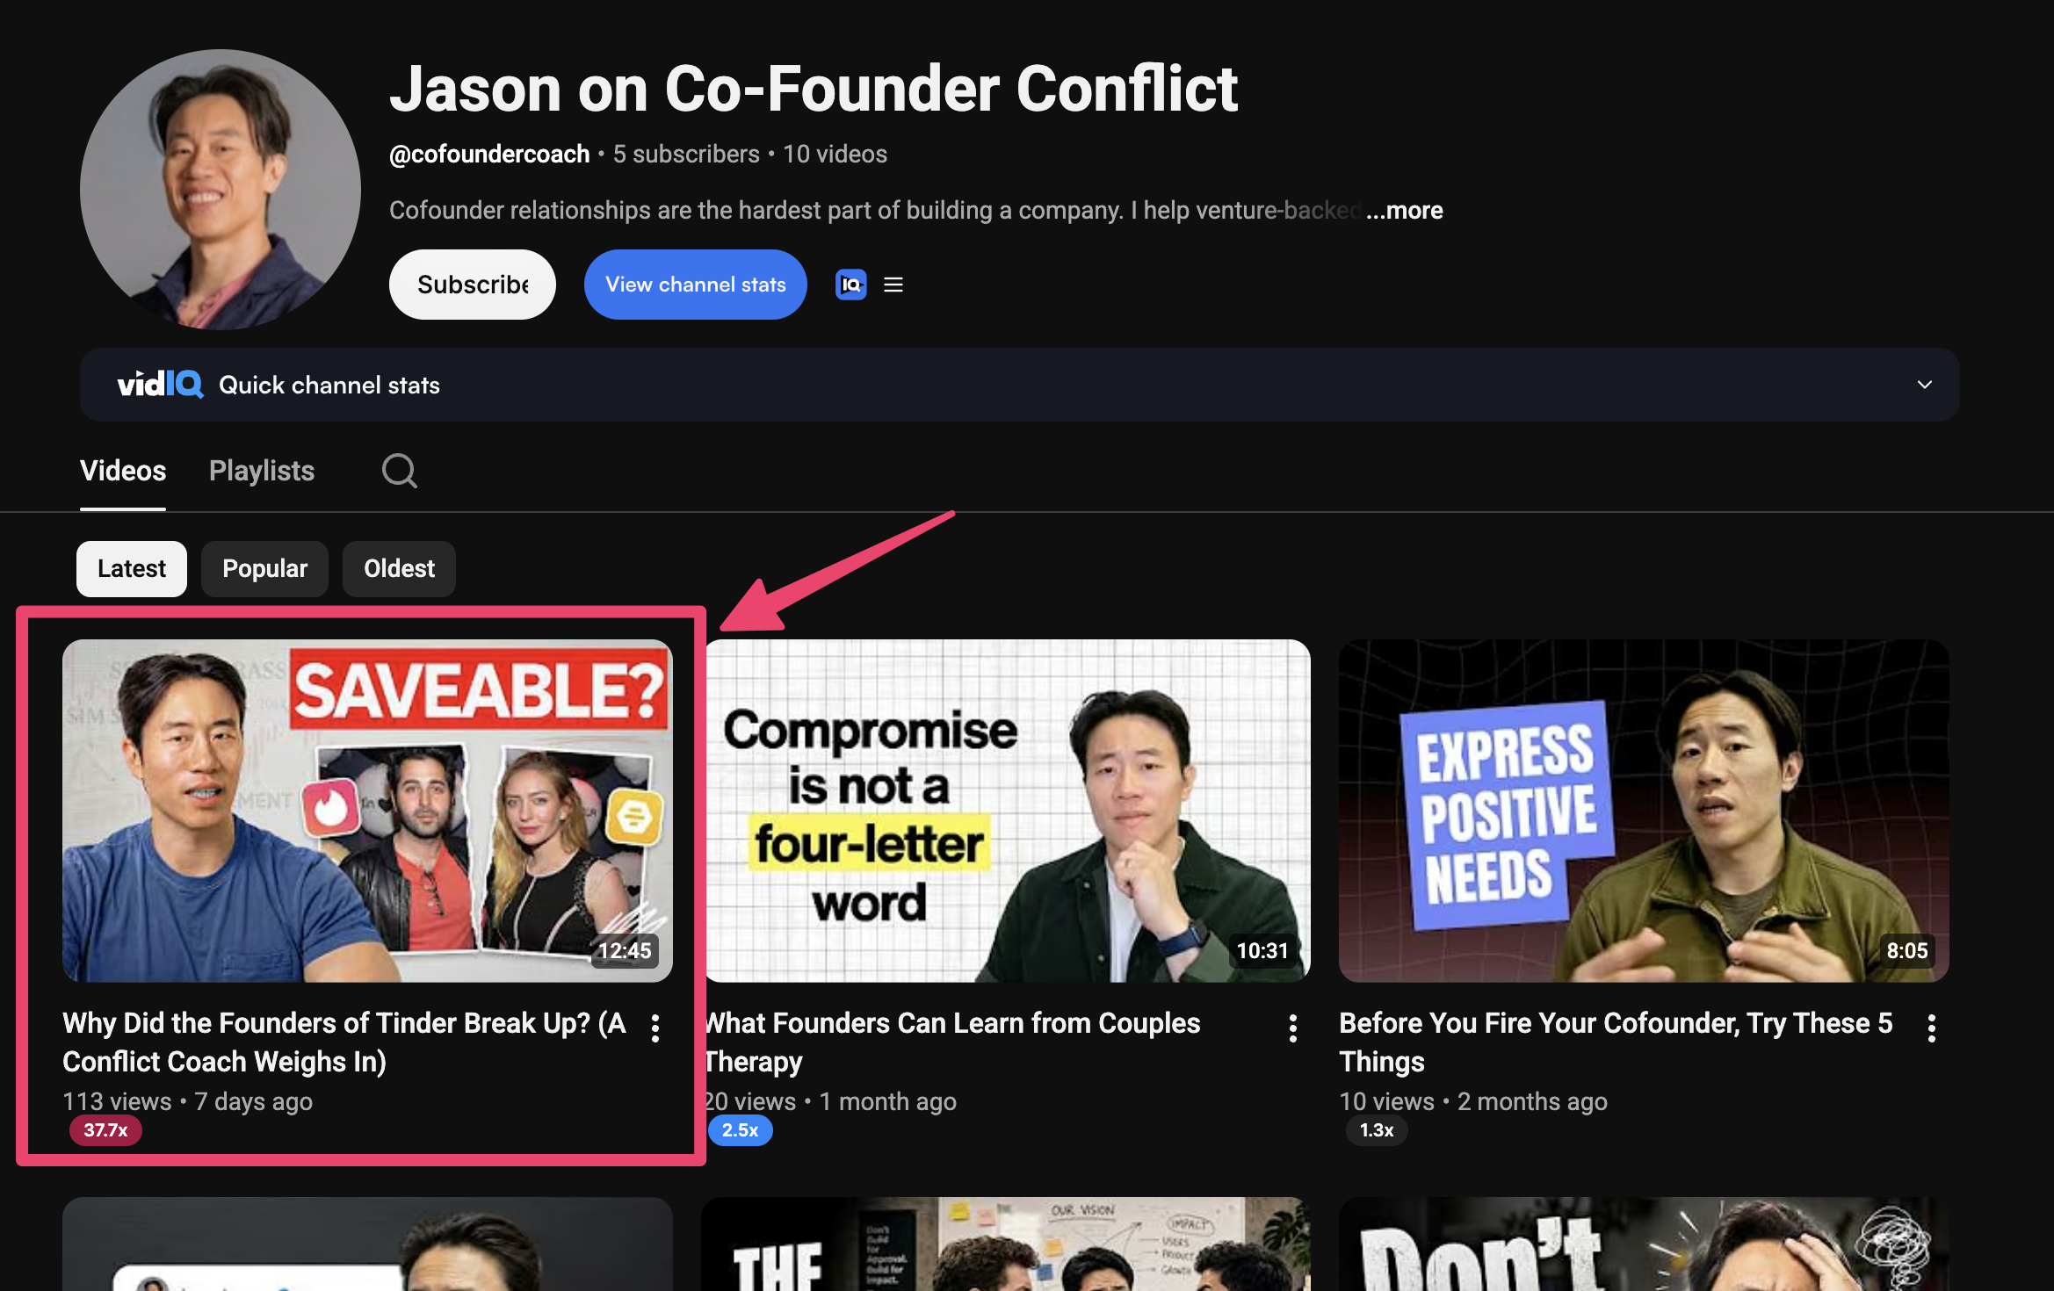
Task: Subscribe to the channel
Action: (x=473, y=285)
